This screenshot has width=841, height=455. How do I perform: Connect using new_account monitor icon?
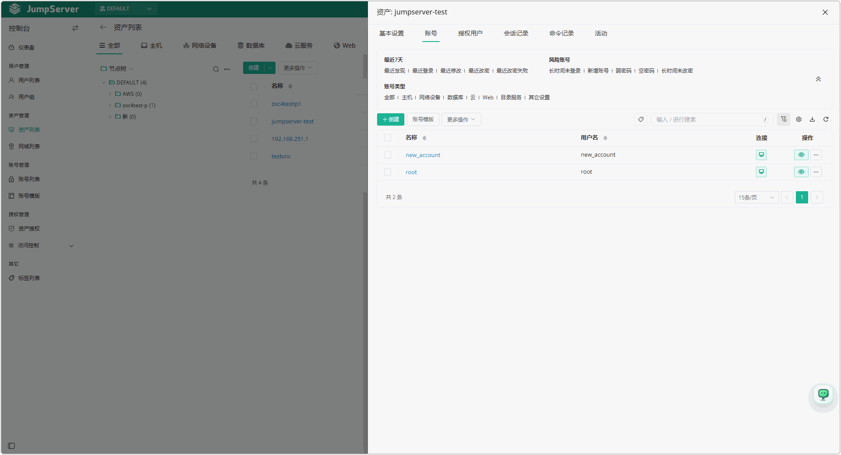pos(761,155)
